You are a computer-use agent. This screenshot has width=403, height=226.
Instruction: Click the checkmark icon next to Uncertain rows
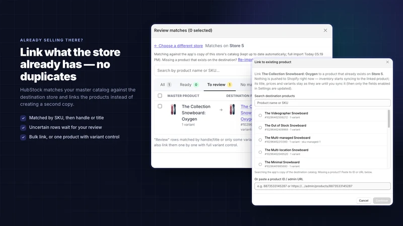pos(23,128)
